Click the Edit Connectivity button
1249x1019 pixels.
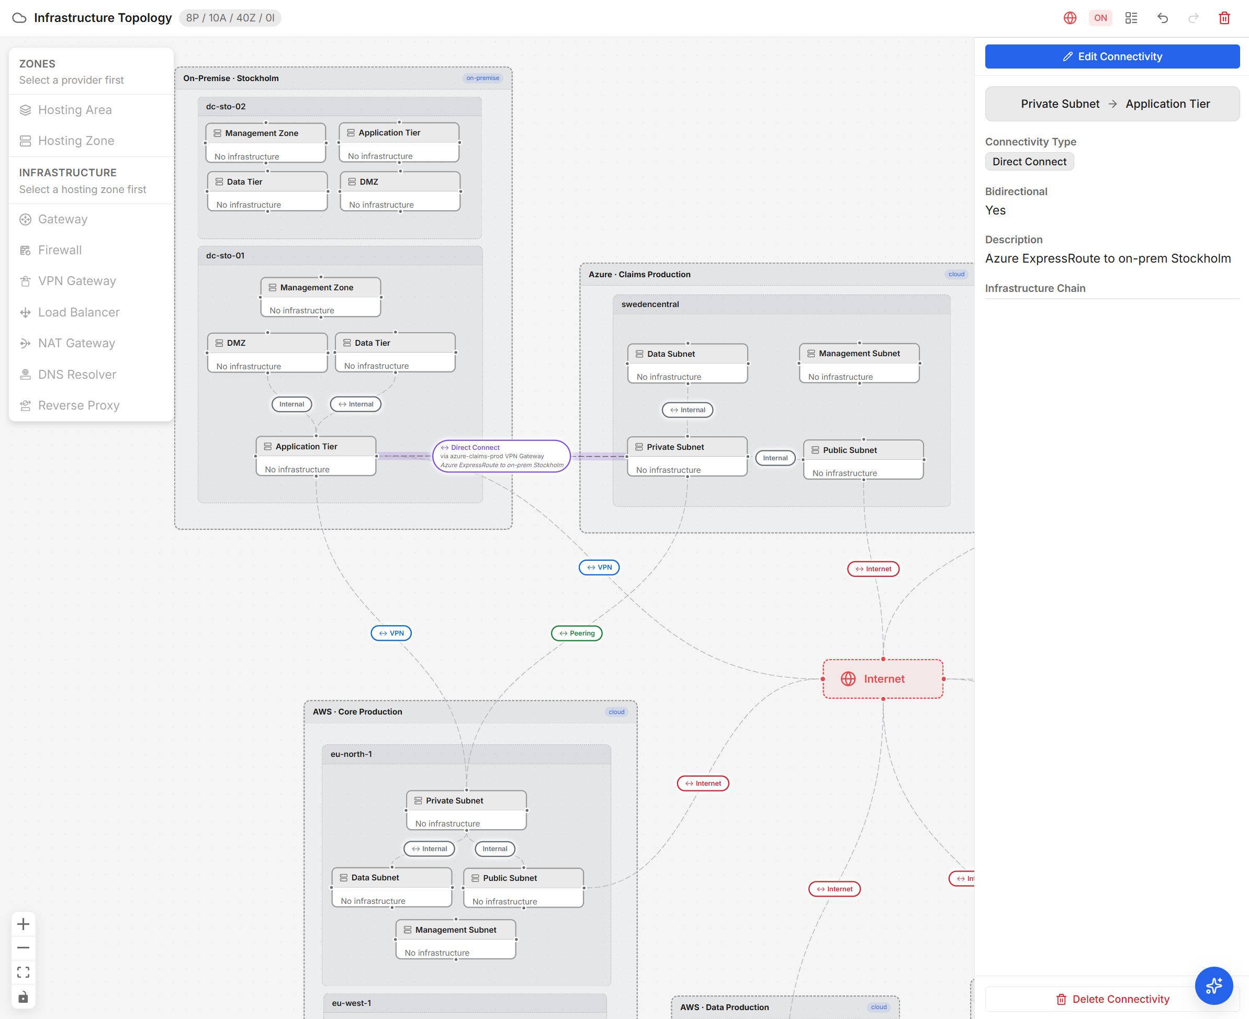tap(1112, 56)
